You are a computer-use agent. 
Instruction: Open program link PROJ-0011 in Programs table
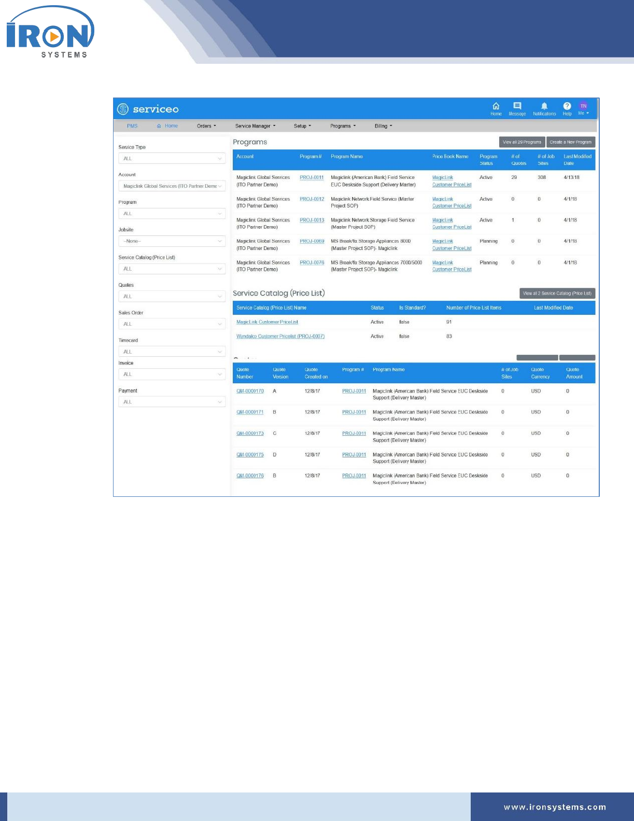click(x=312, y=177)
